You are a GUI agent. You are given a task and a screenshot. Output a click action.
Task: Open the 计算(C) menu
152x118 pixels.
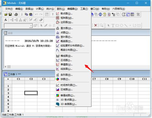40,9
